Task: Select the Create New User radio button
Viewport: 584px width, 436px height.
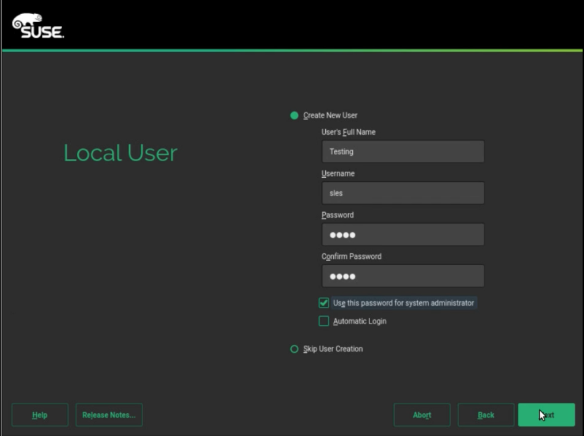Action: pyautogui.click(x=294, y=116)
